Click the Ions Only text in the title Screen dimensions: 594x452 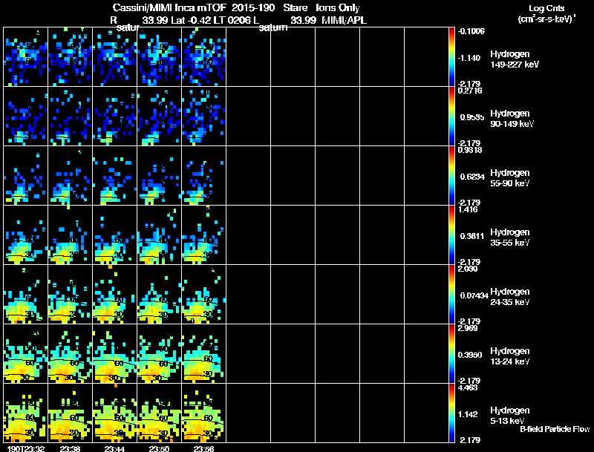(337, 8)
